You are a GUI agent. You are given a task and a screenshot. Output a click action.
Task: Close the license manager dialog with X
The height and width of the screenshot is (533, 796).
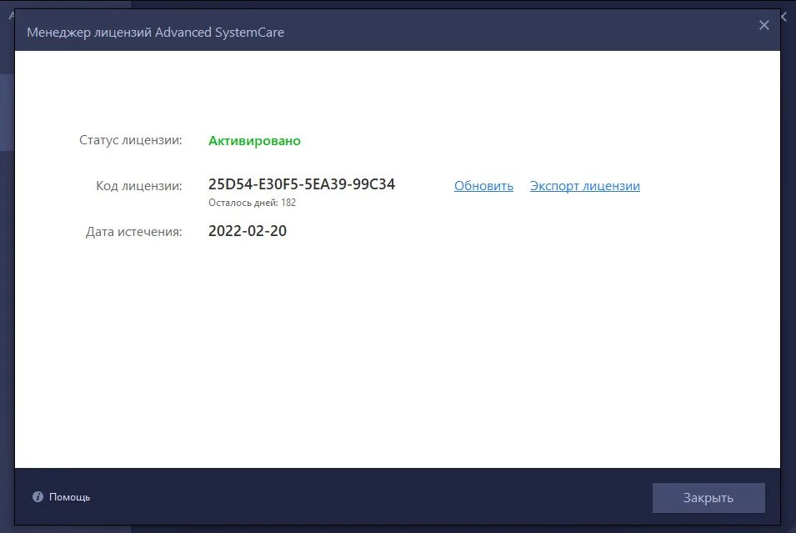click(763, 25)
